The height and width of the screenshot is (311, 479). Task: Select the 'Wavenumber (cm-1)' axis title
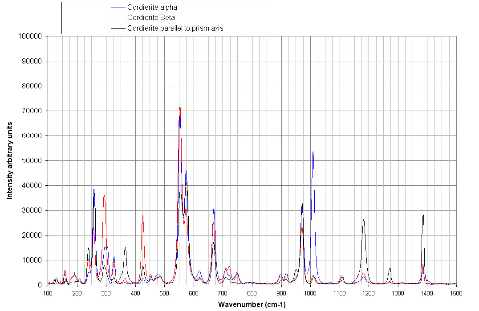tap(252, 304)
